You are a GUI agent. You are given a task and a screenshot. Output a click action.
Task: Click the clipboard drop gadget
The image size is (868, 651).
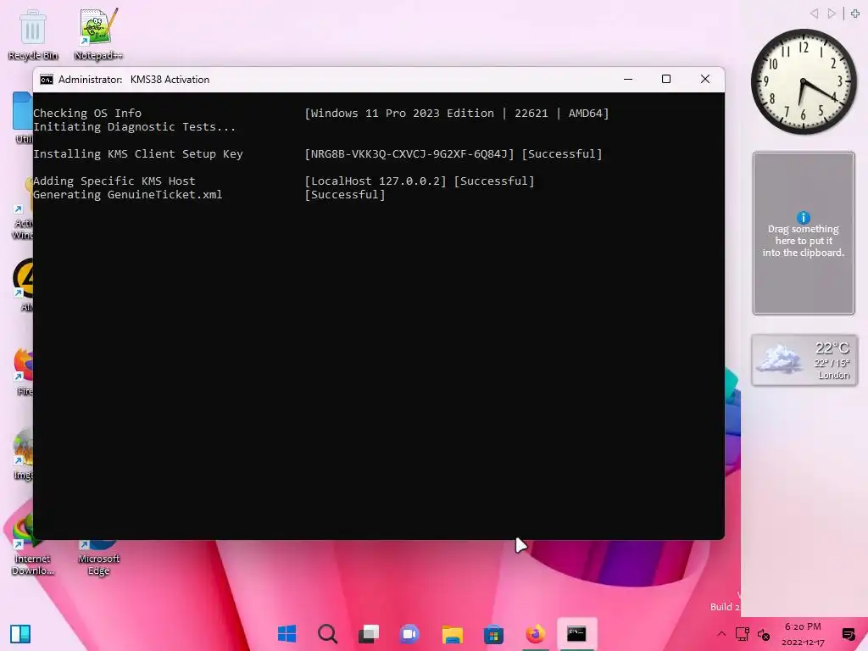(x=804, y=233)
